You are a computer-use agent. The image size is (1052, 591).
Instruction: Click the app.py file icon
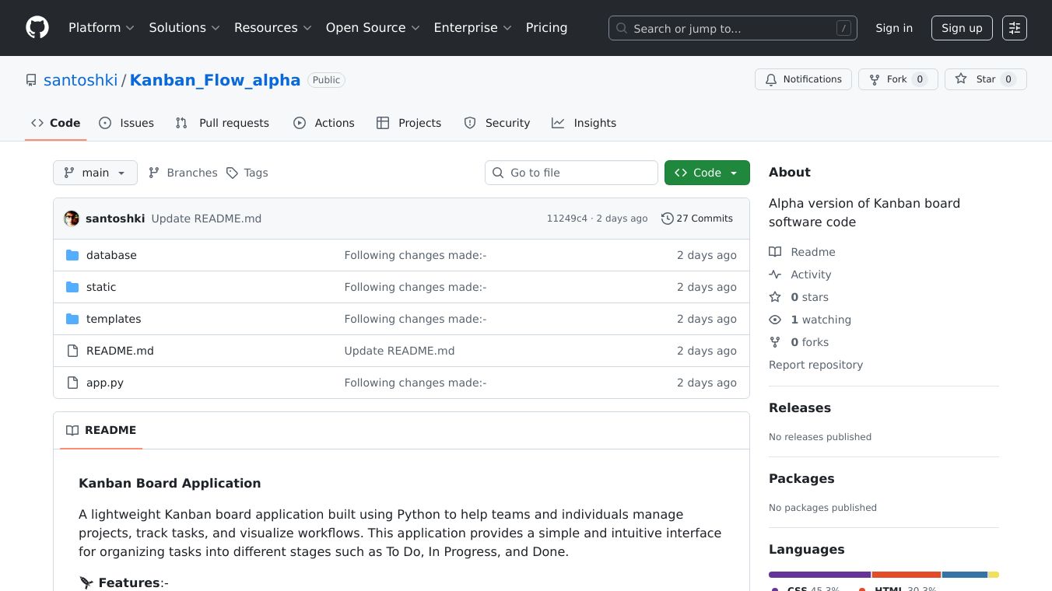(72, 383)
